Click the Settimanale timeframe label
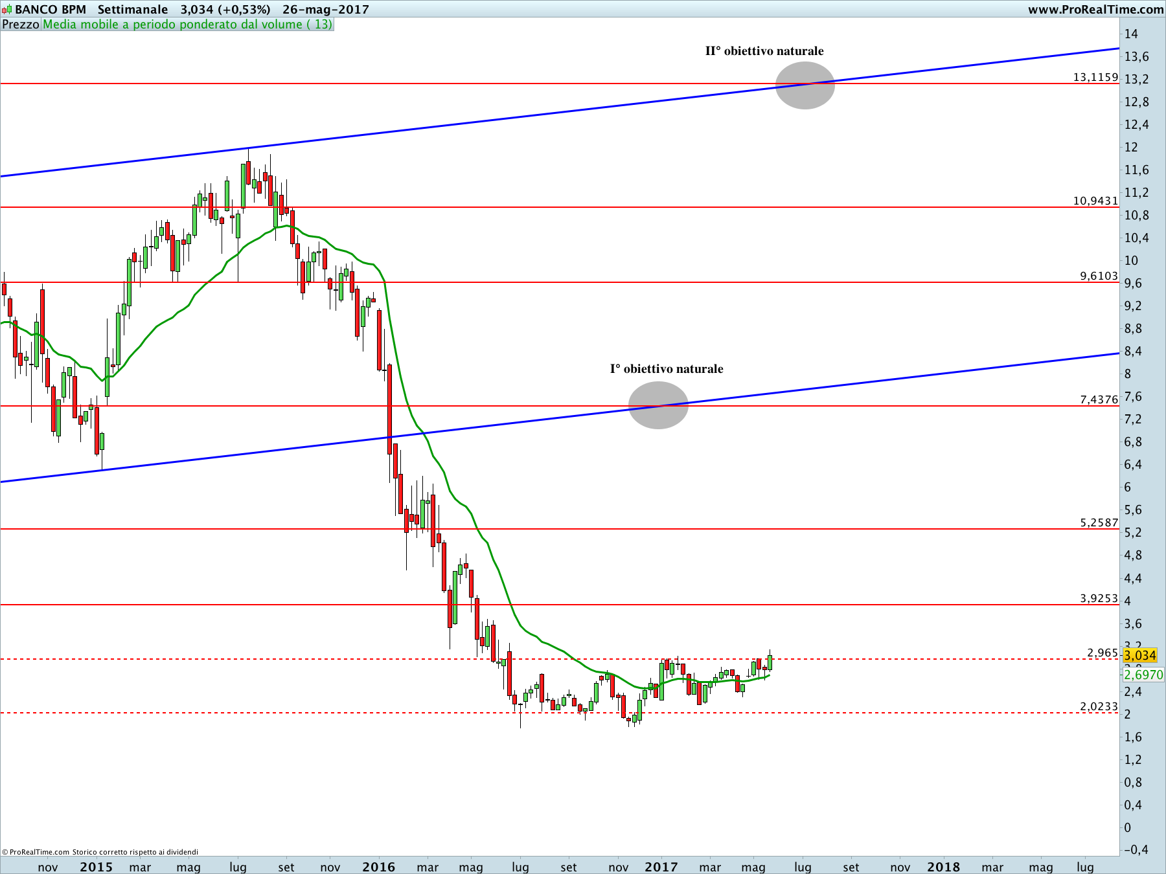This screenshot has height=874, width=1166. (x=133, y=10)
